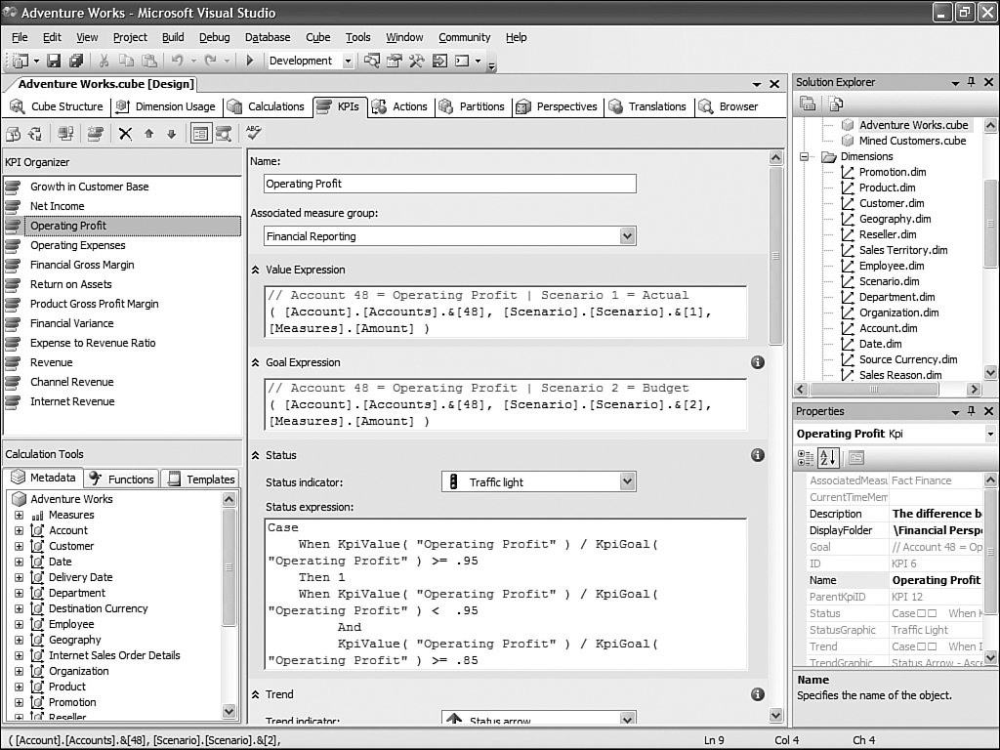Open the Templates tab in Calculation Tools

point(200,479)
